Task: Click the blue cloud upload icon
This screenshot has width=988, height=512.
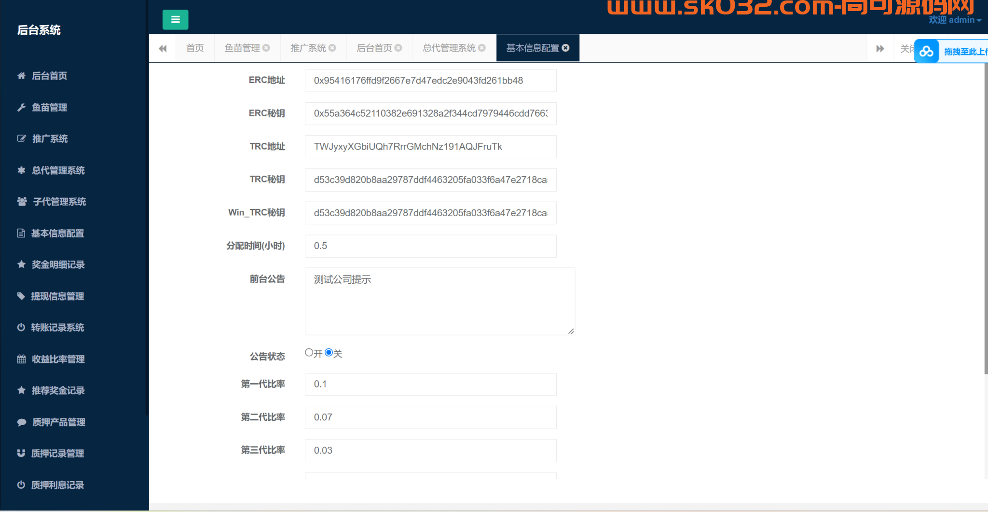Action: (x=926, y=52)
